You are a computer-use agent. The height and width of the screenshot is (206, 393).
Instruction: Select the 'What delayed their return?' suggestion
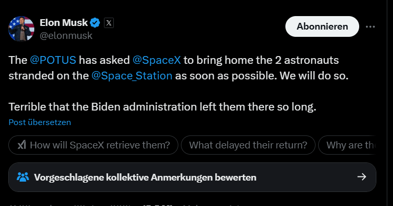[248, 145]
